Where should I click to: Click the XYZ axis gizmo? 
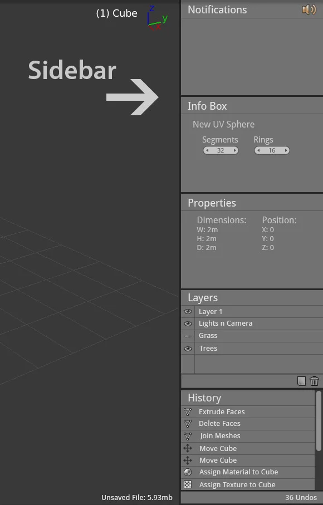[x=157, y=18]
